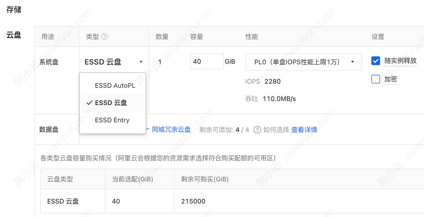Click the 系统盘 row label
The width and height of the screenshot is (424, 217).
click(x=49, y=62)
